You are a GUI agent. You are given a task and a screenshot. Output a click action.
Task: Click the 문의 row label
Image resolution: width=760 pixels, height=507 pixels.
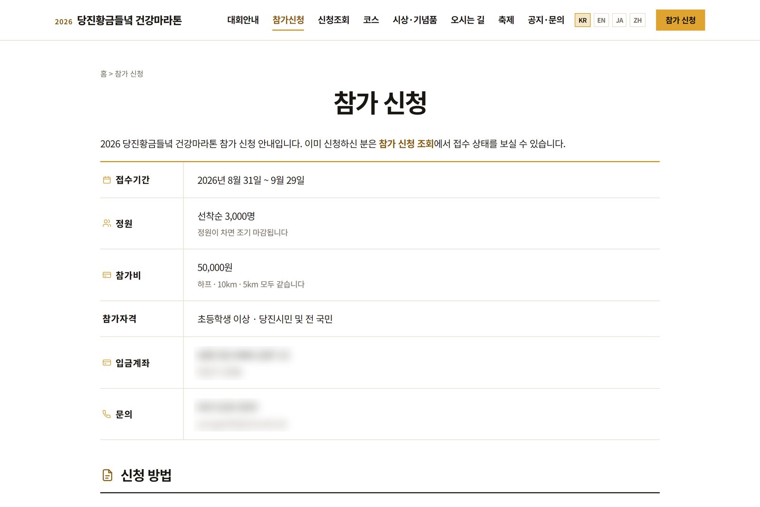[124, 414]
